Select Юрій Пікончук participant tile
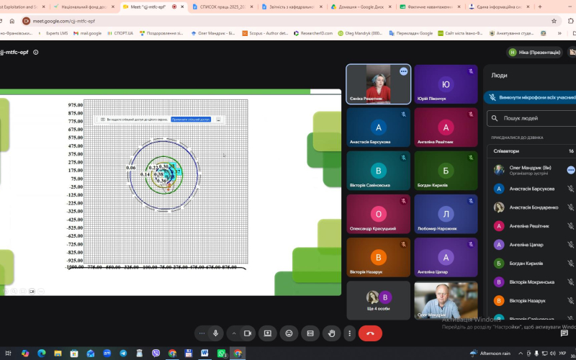576x360 pixels. [x=446, y=84]
